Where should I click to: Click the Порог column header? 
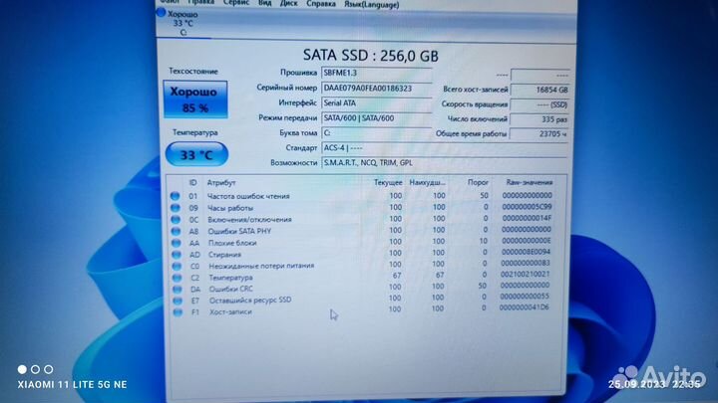point(478,182)
